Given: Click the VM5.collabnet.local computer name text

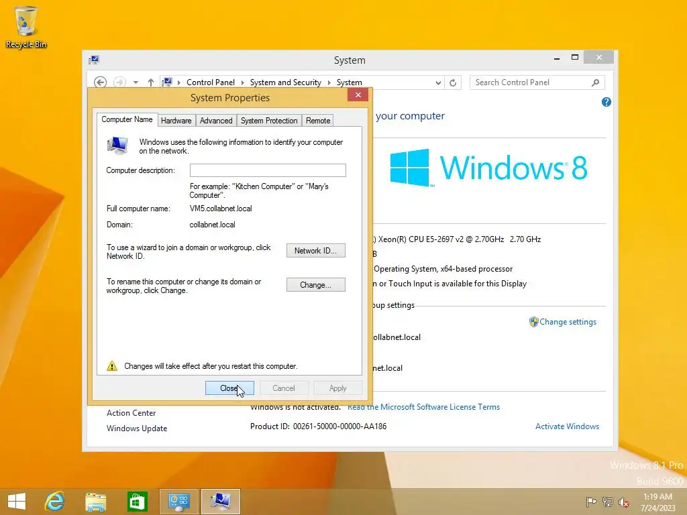Looking at the screenshot, I should tap(221, 209).
